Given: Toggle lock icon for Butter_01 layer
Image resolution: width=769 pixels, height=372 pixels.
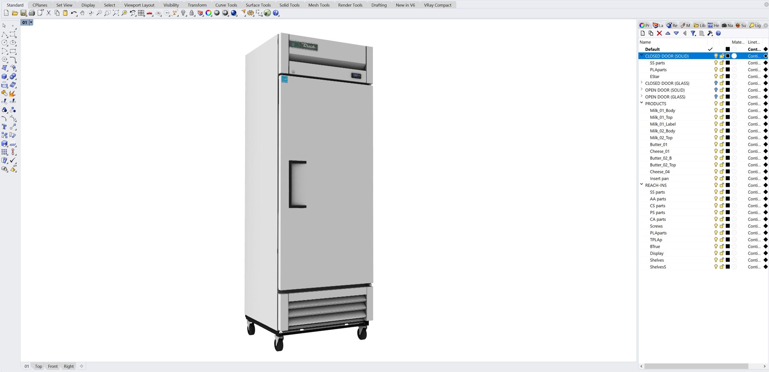Looking at the screenshot, I should [722, 144].
